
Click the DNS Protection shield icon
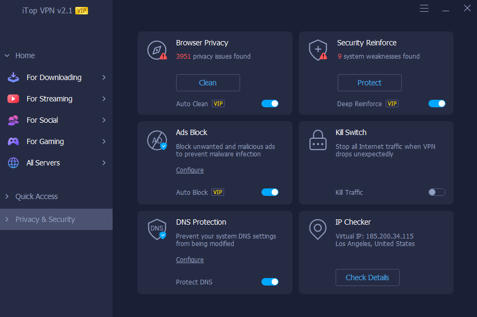(157, 229)
